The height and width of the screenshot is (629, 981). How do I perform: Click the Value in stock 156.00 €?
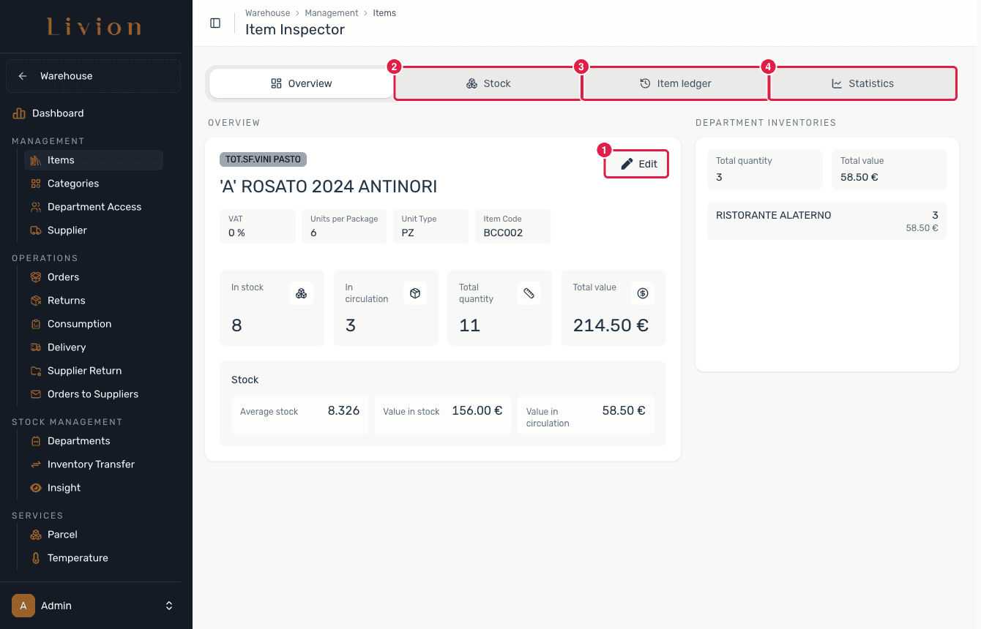(x=477, y=411)
